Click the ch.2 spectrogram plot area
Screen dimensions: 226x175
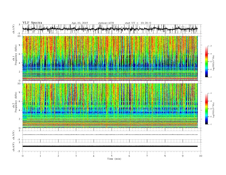point(110,106)
